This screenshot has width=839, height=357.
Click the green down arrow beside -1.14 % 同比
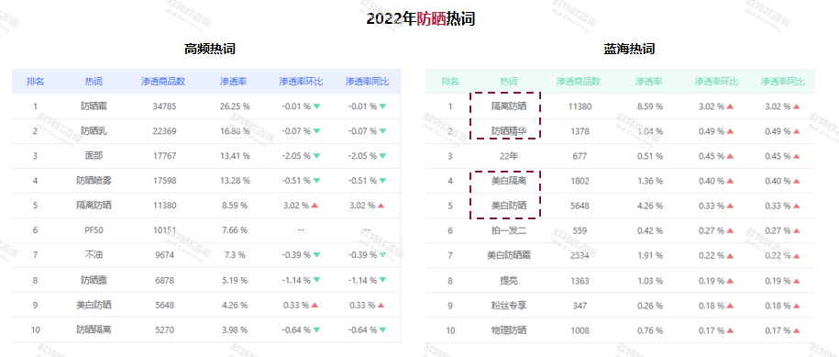[382, 281]
